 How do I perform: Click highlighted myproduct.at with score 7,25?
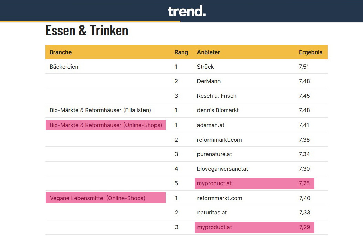pos(254,183)
